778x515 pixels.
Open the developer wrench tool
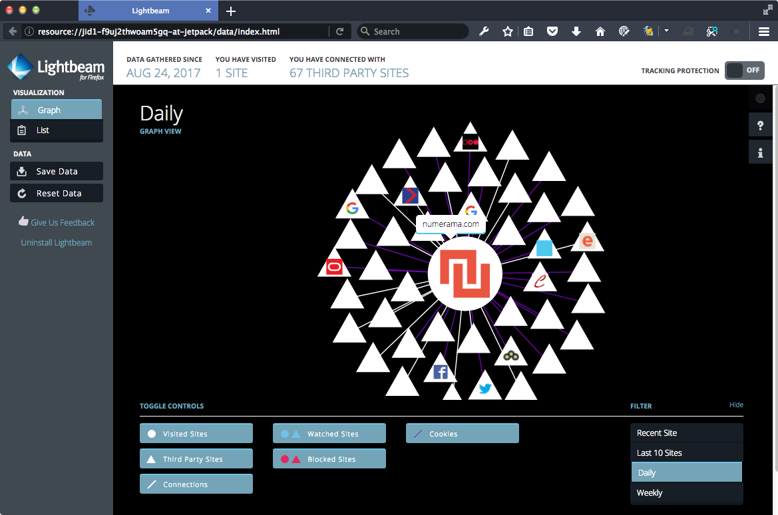point(484,31)
